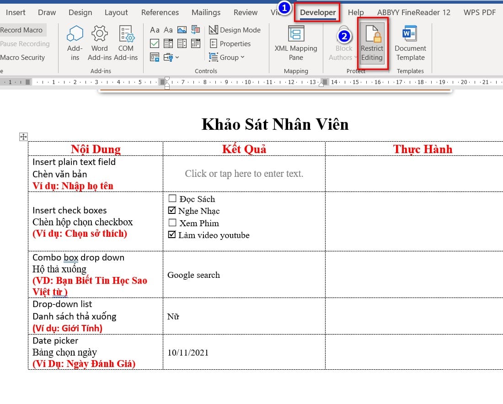Click the 'Date picker' cell text
Image resolution: width=503 pixels, height=404 pixels.
tap(55, 340)
